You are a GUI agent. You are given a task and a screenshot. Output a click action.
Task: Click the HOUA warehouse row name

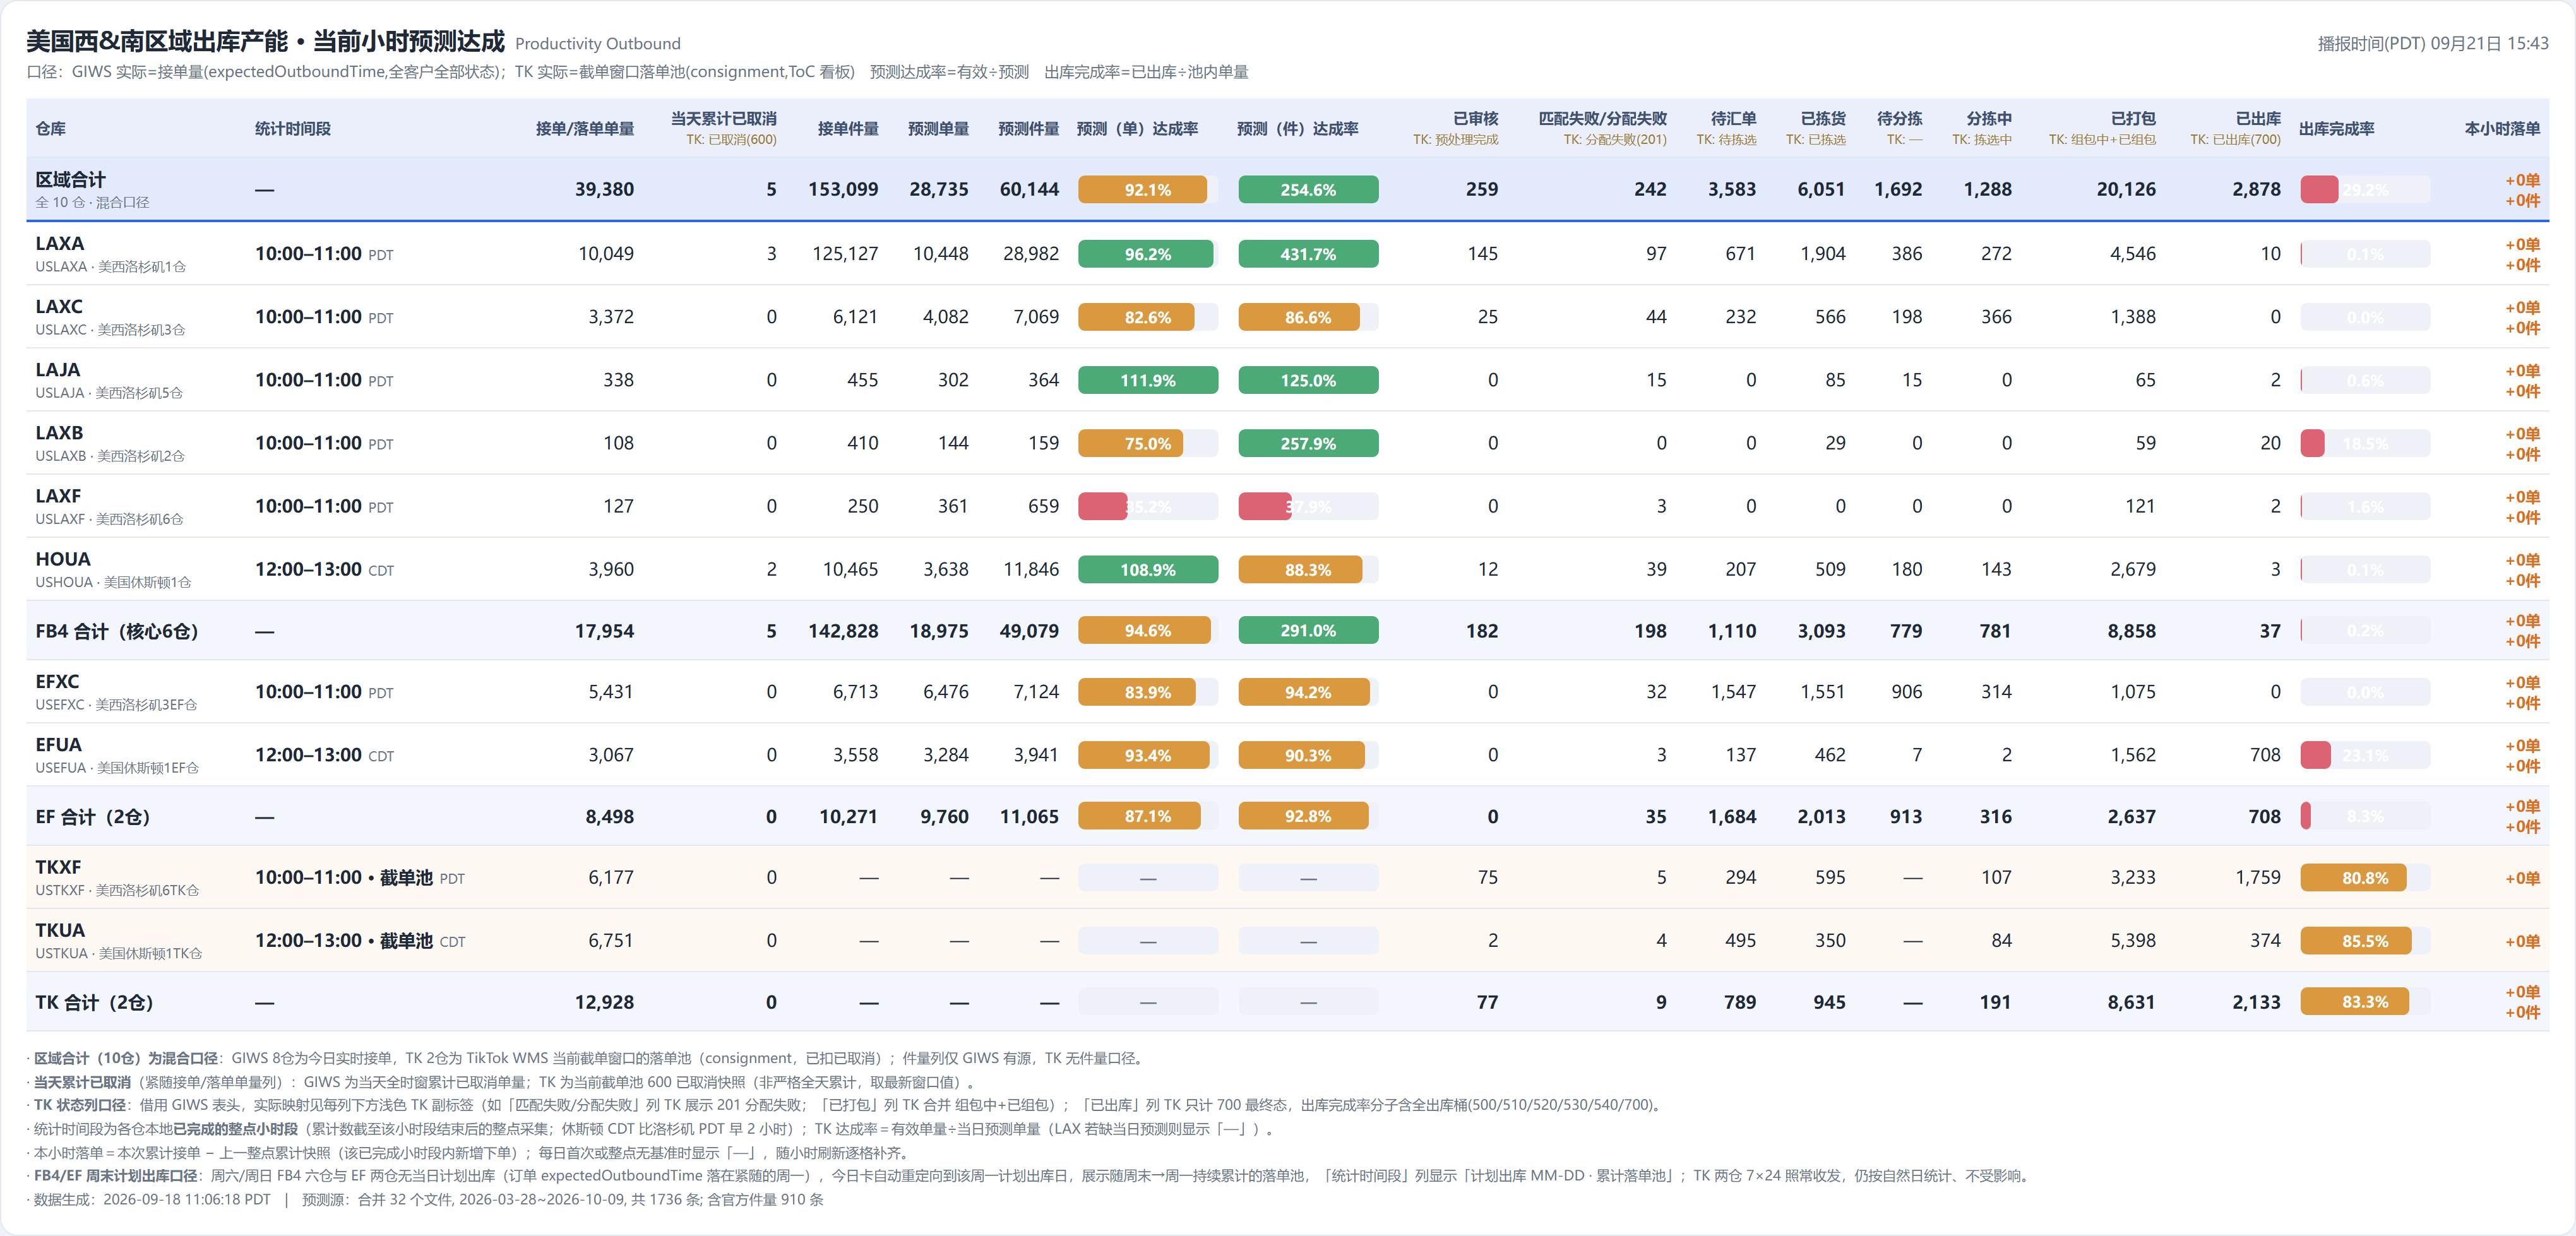(63, 559)
